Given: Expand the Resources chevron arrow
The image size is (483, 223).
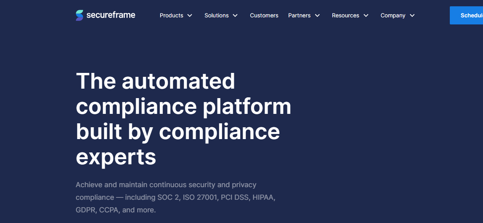Looking at the screenshot, I should pyautogui.click(x=366, y=15).
